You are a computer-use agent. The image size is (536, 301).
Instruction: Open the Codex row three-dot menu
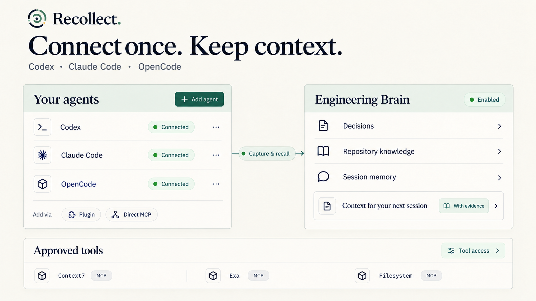(x=216, y=127)
